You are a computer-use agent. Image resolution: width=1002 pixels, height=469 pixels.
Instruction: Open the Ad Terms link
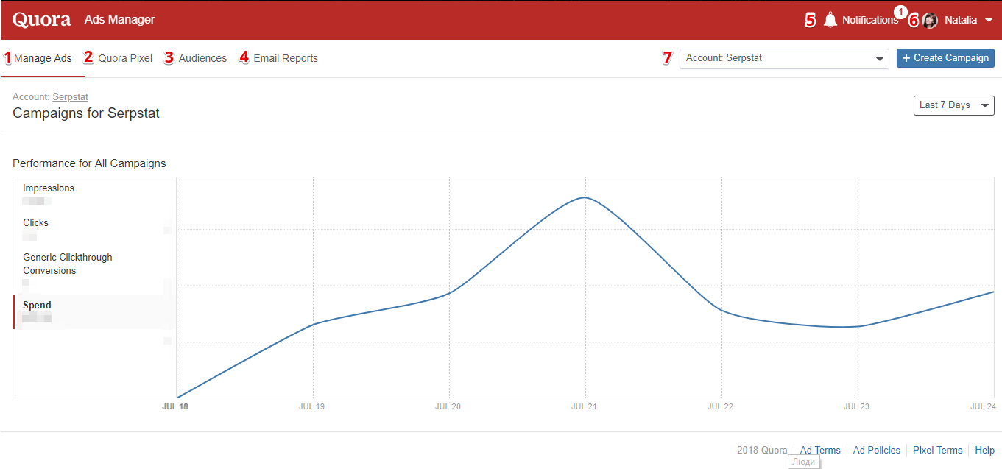click(820, 450)
